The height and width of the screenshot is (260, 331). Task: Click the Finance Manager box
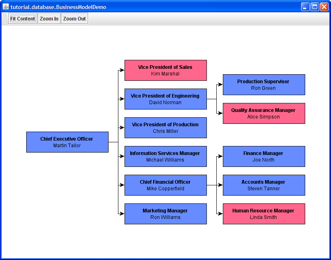coord(264,156)
